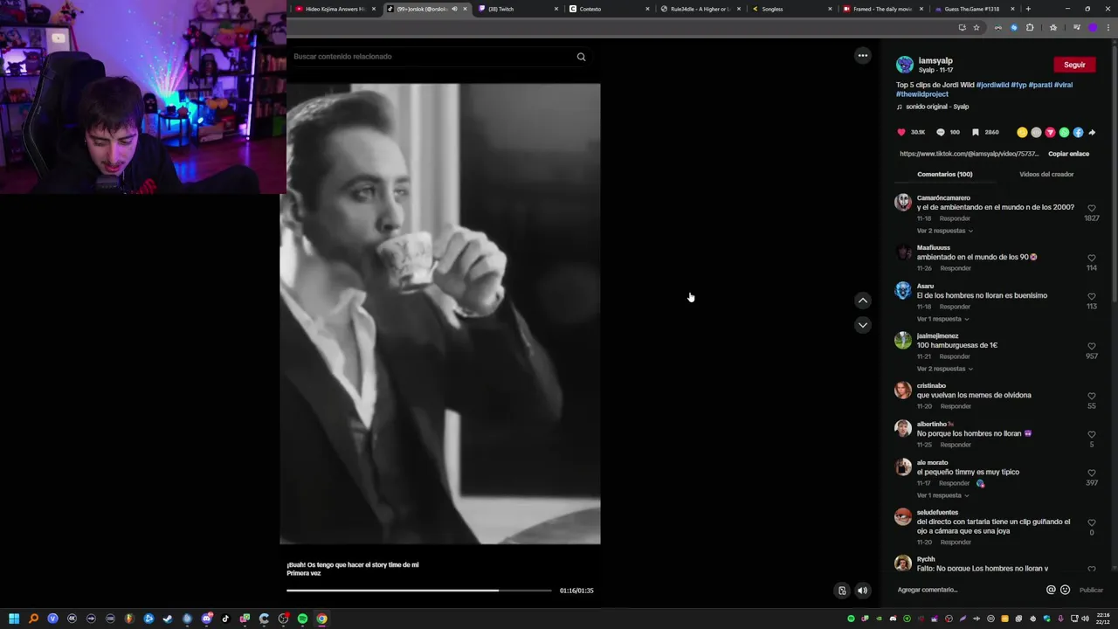
Task: Share the video on Facebook
Action: click(x=1078, y=132)
